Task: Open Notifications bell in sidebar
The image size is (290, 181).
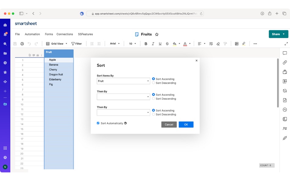Action: (5, 34)
